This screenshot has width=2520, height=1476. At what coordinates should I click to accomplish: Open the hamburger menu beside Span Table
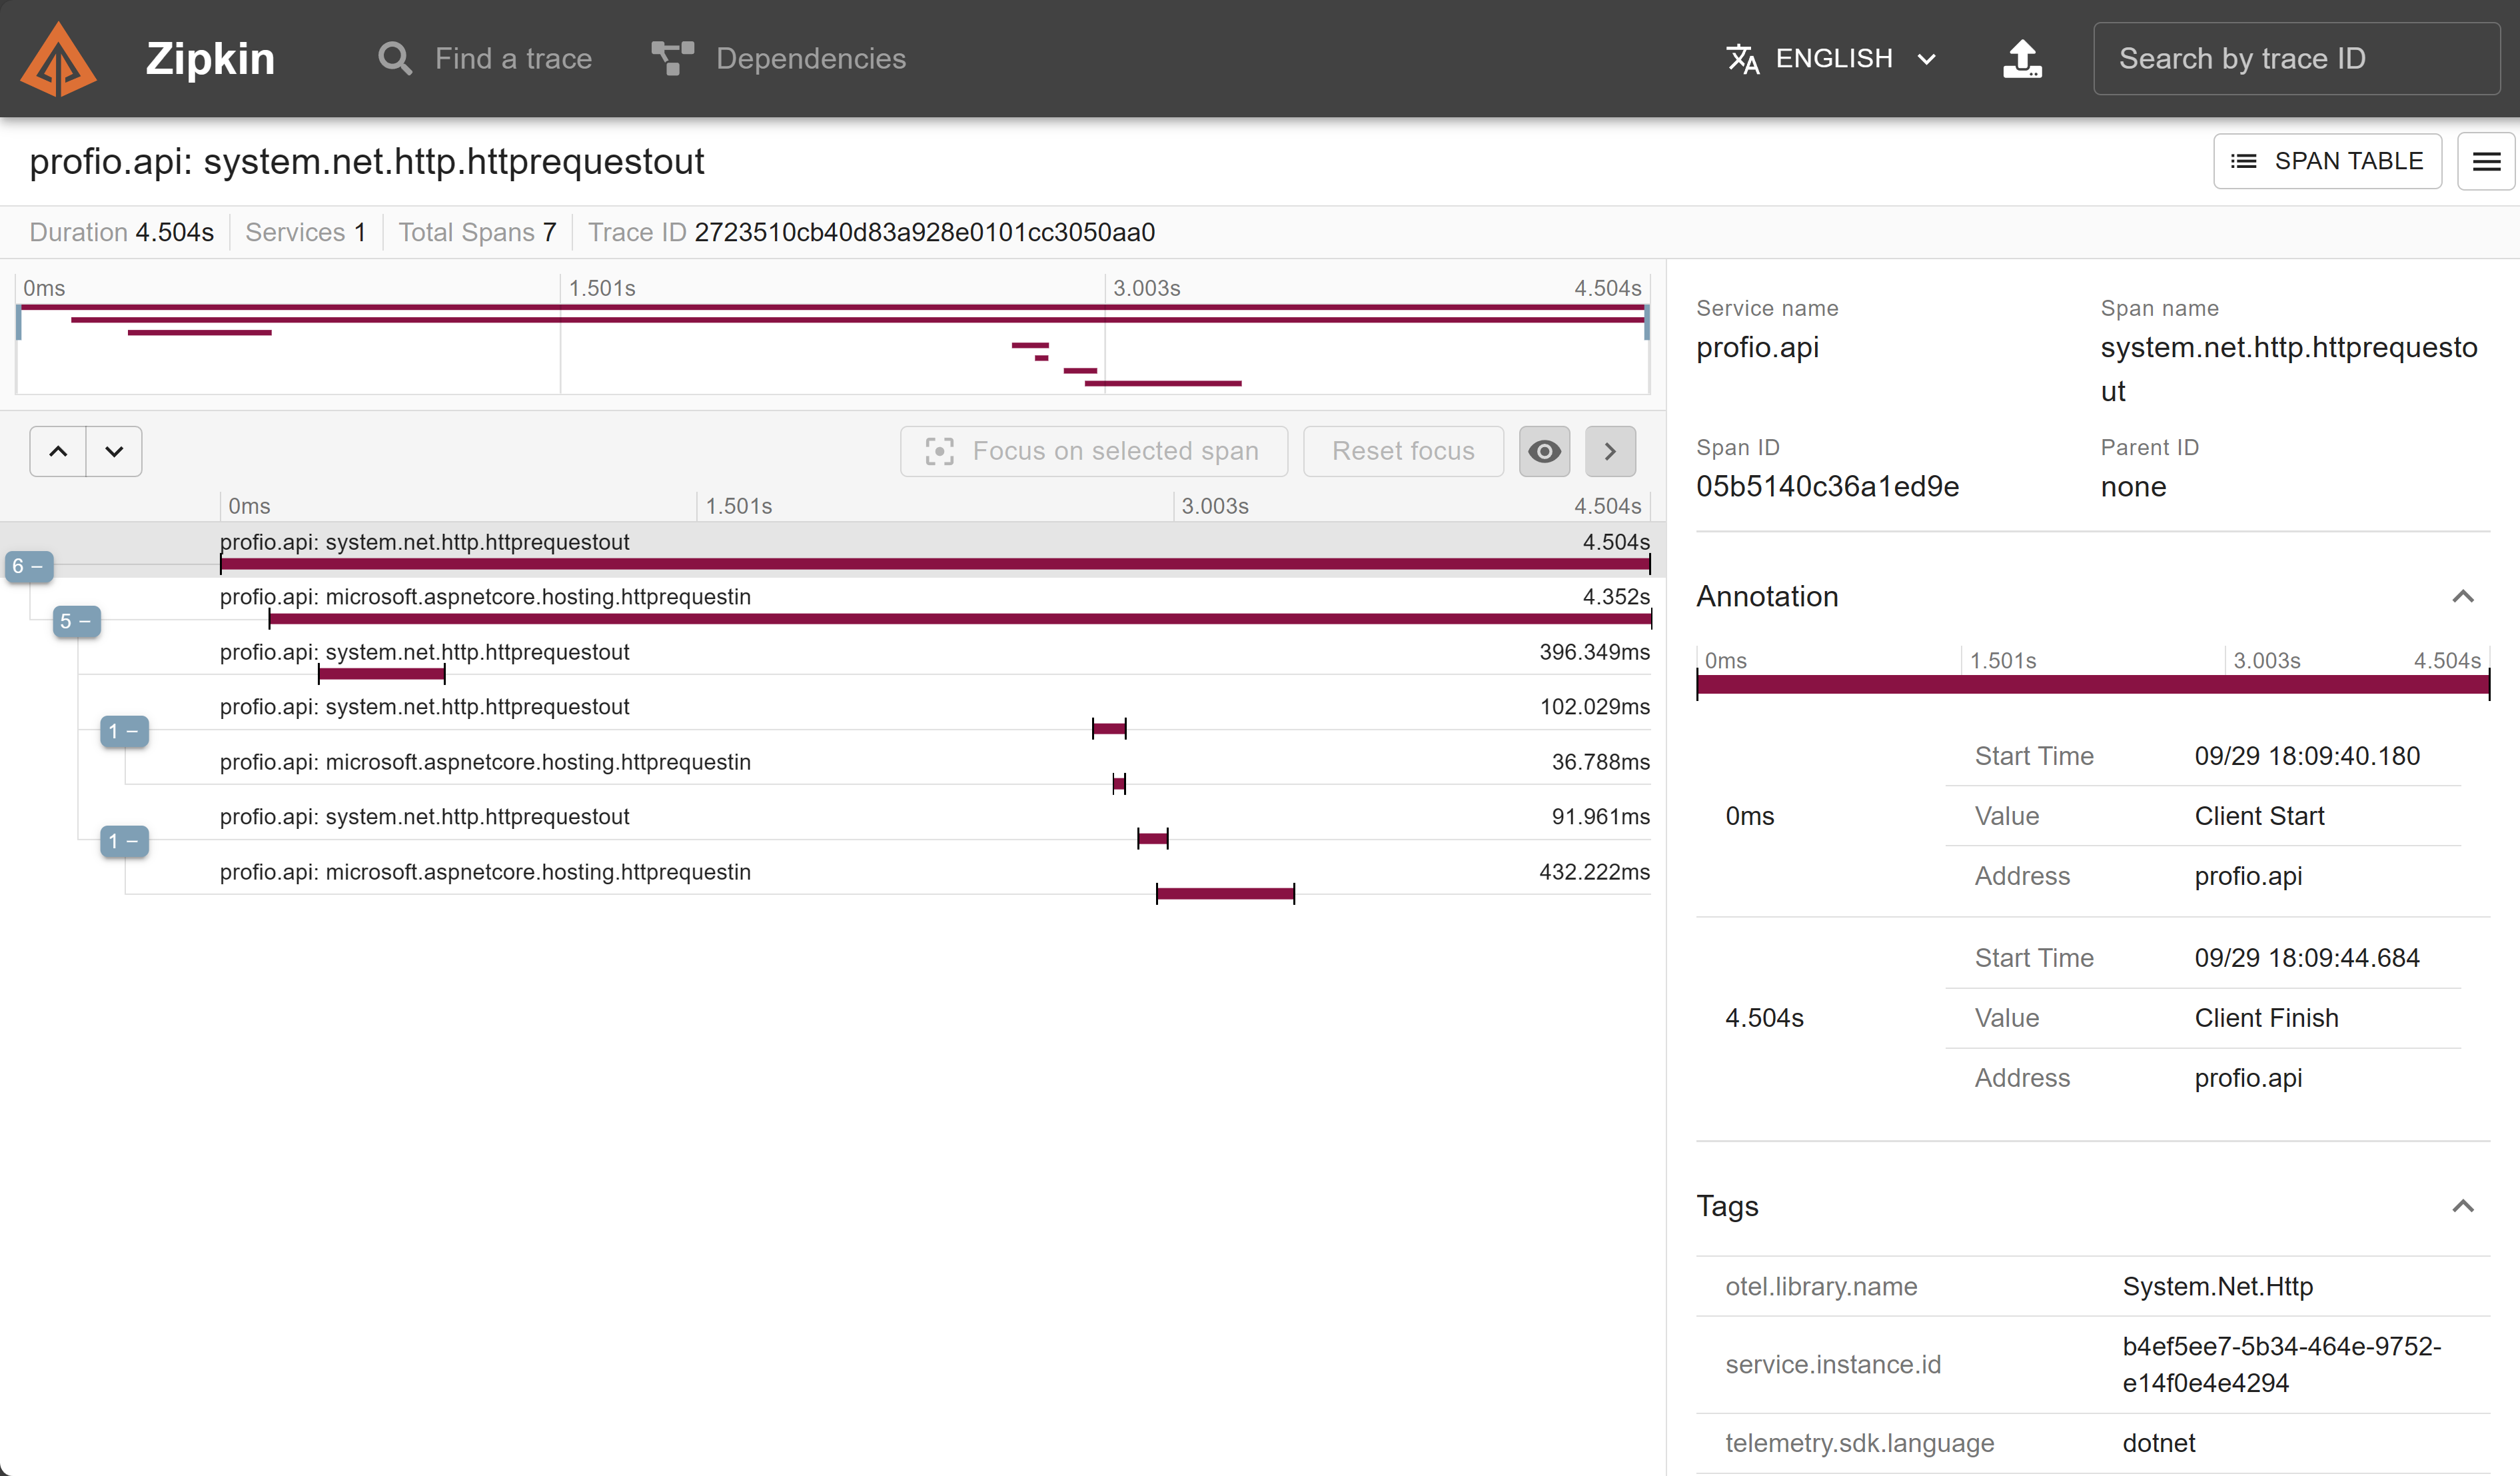(2486, 161)
